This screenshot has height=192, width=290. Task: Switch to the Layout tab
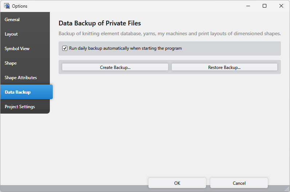click(11, 34)
